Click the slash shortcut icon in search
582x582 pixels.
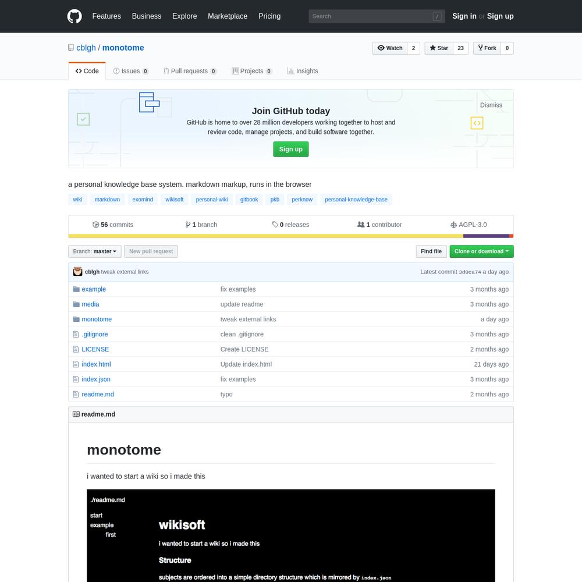(437, 16)
